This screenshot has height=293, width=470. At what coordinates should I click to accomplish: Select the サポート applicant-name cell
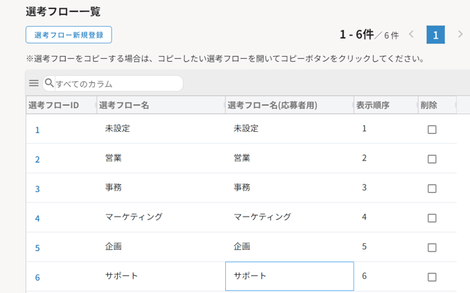point(289,276)
